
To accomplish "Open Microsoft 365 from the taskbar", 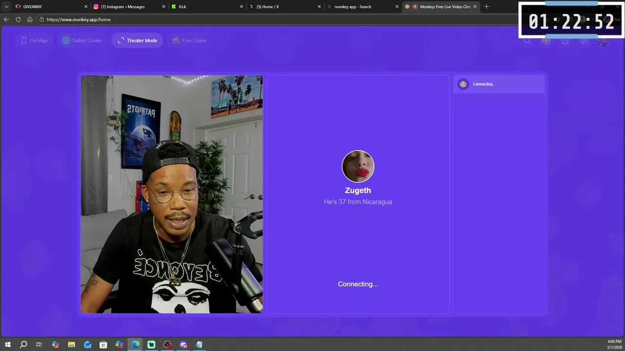I will [120, 345].
